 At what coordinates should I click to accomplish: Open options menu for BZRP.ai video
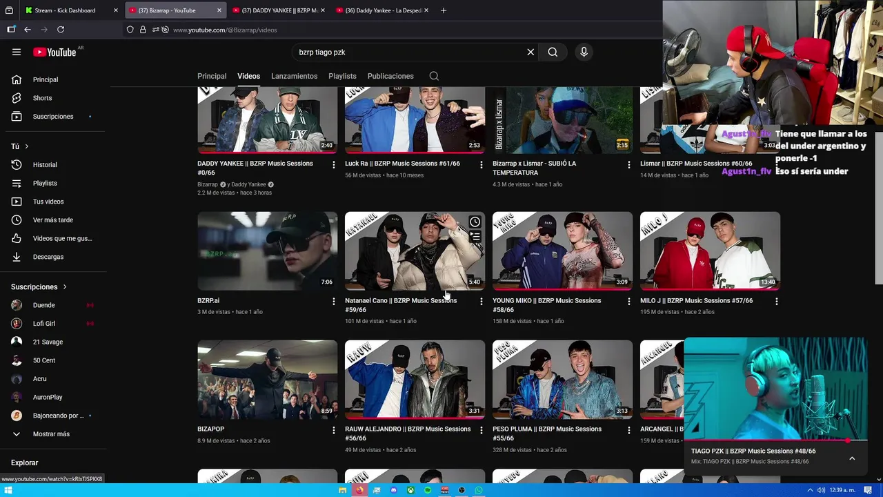point(334,302)
